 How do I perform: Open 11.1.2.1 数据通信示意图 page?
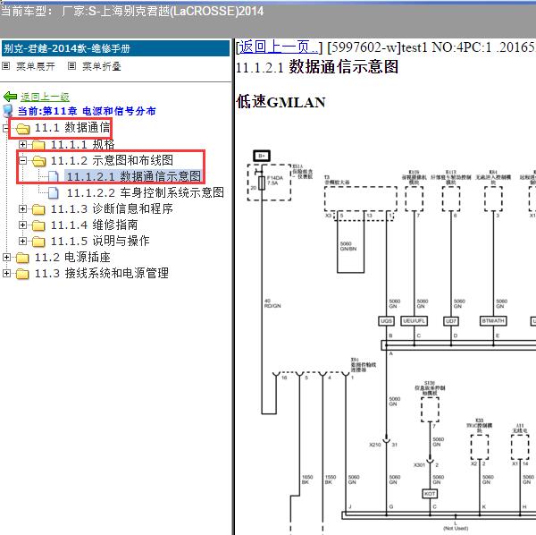tap(134, 176)
